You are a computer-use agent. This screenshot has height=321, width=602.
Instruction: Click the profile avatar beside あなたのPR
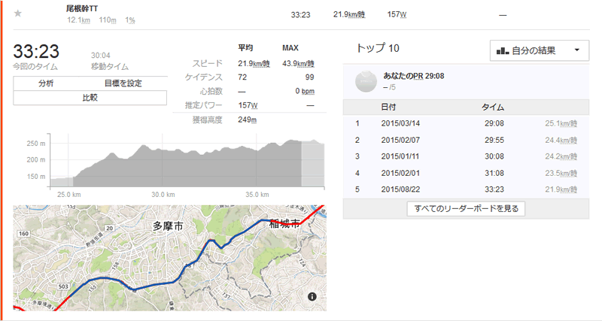coord(366,81)
